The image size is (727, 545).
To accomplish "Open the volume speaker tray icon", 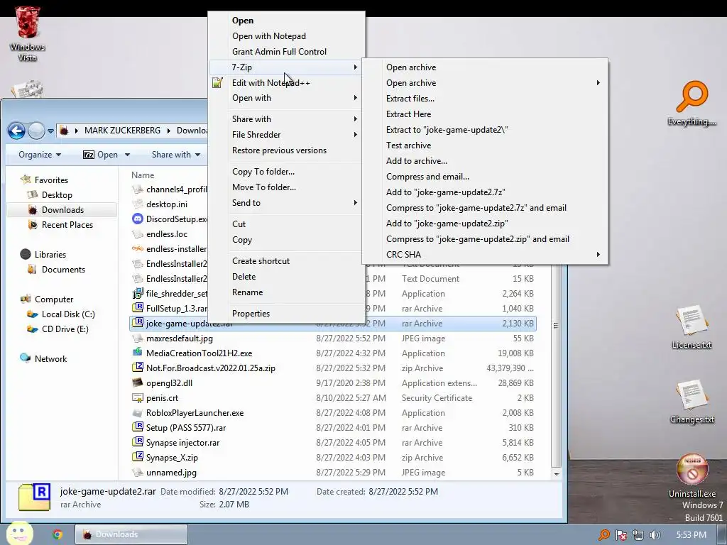I will pyautogui.click(x=655, y=535).
